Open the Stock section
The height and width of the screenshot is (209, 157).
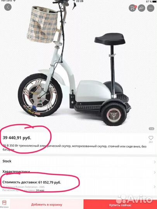click(78, 161)
